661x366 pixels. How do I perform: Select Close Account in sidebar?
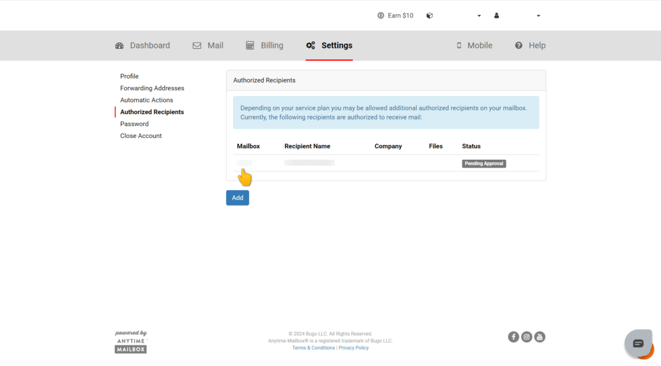pos(141,136)
